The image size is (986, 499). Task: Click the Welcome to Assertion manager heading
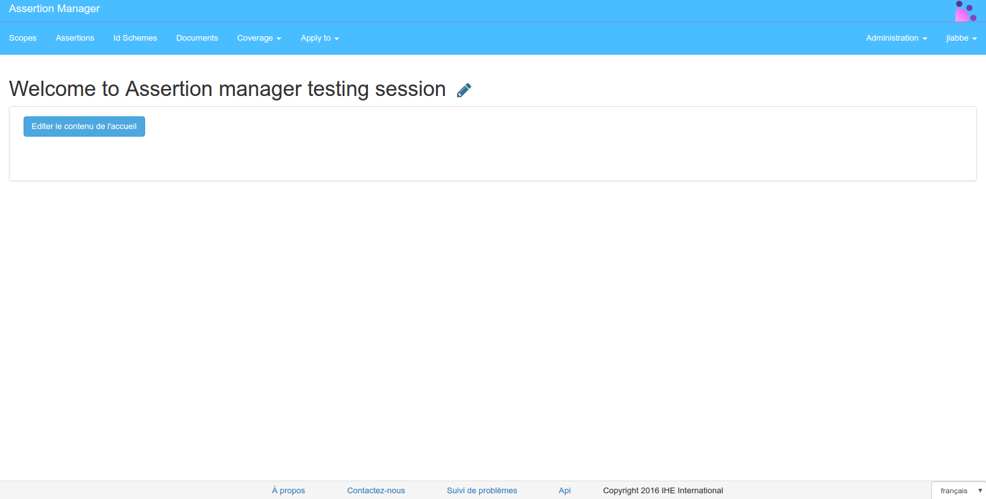tap(227, 89)
